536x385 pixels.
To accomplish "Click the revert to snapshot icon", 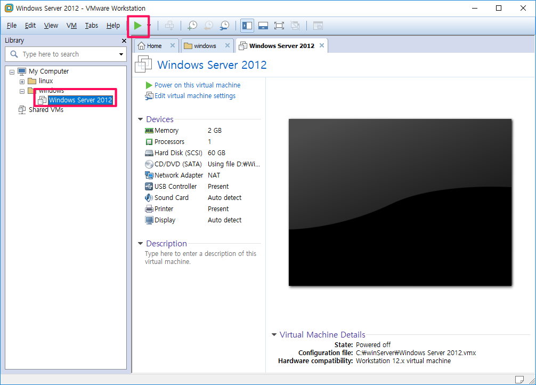I will 208,26.
